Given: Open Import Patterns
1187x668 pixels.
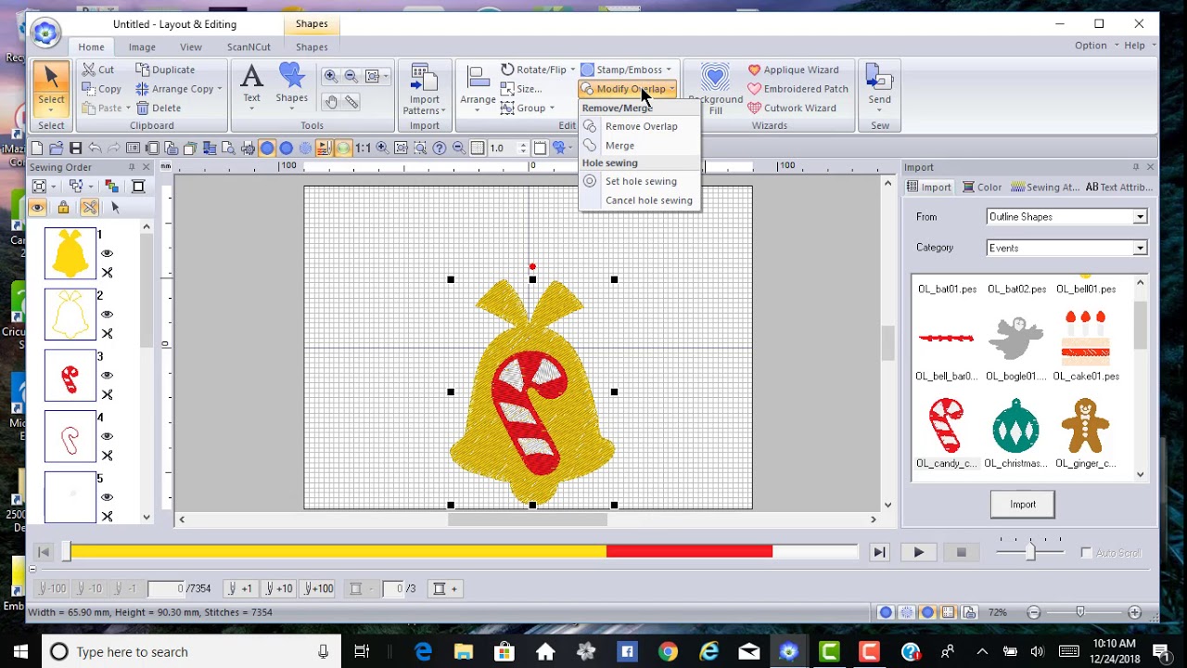Looking at the screenshot, I should [x=425, y=89].
